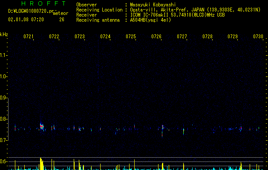Click the meteor count label
Viewport: 268px width, 170px height.
click(x=61, y=13)
